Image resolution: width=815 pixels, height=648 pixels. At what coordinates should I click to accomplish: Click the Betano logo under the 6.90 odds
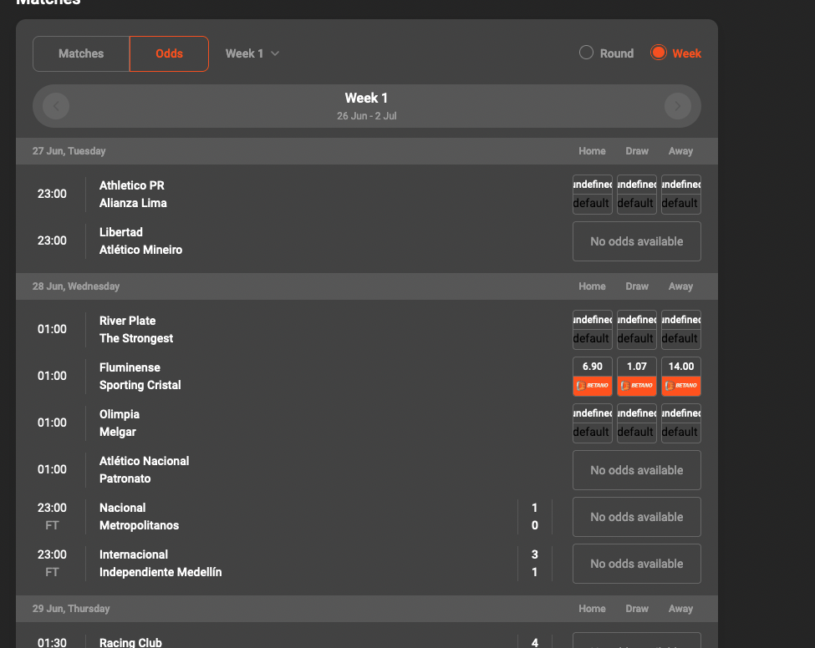(x=592, y=385)
